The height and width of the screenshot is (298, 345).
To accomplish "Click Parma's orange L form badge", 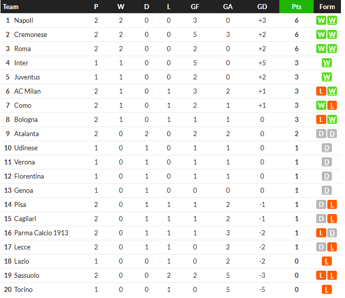I will [321, 233].
